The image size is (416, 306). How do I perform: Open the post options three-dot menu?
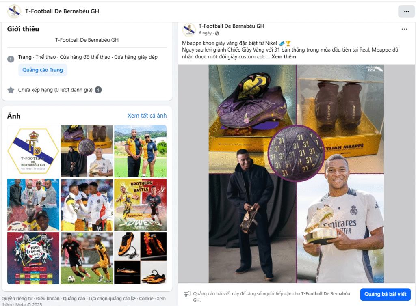[x=404, y=29]
